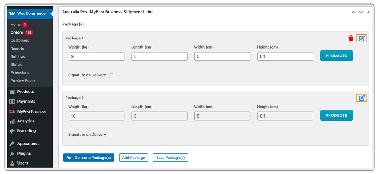The image size is (379, 174).
Task: Click the Home notification badge showing 3
Action: [25, 25]
